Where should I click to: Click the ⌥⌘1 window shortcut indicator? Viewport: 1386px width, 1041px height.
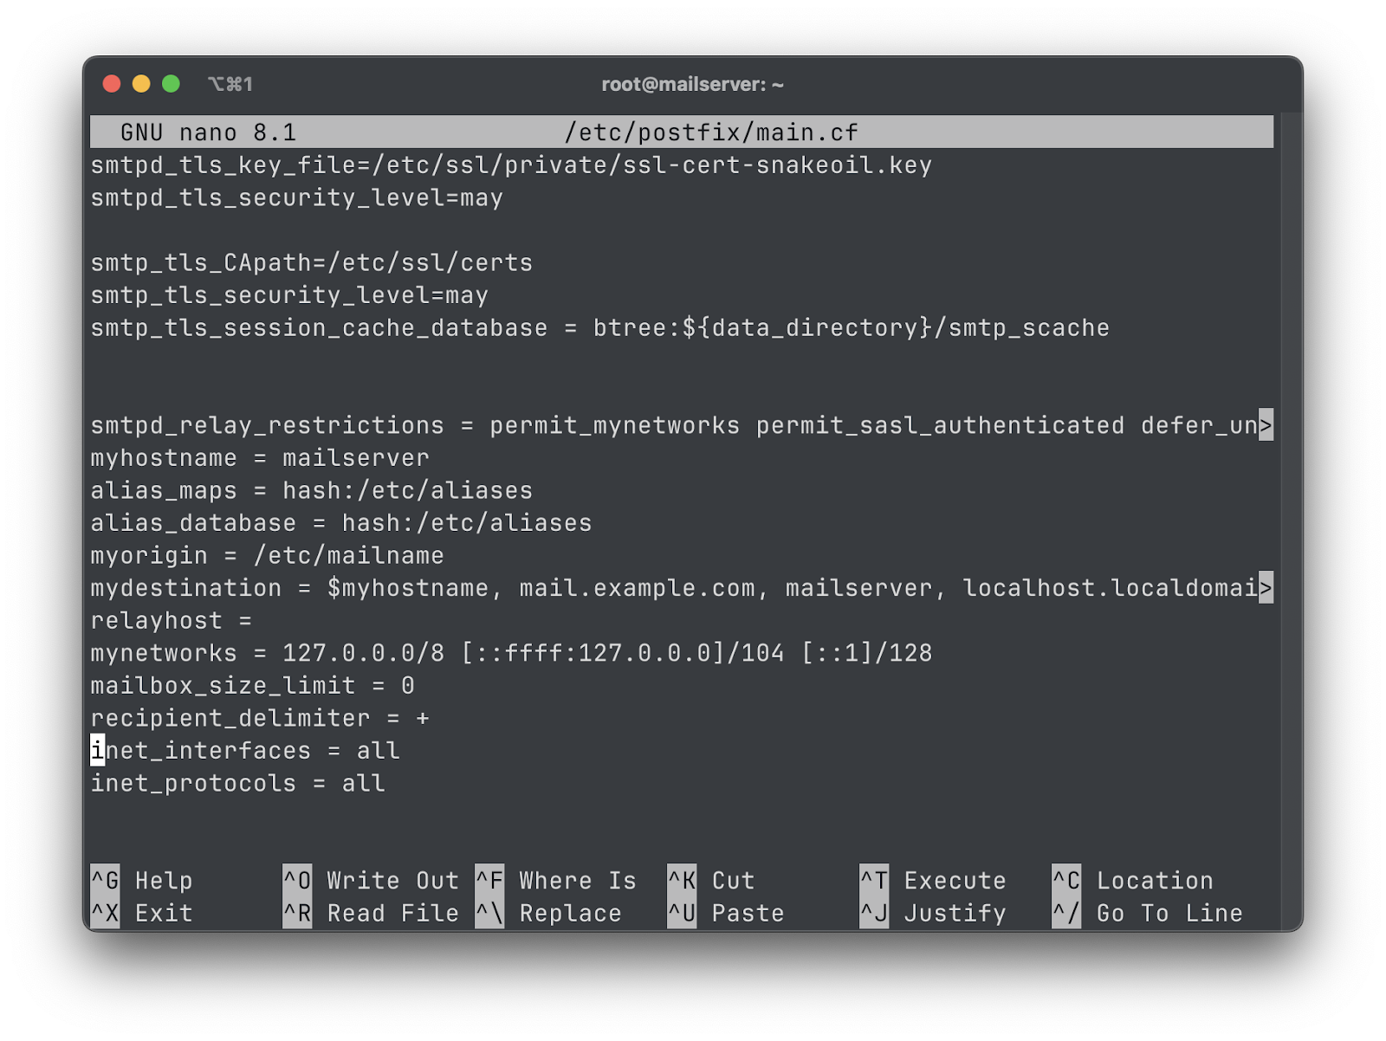tap(230, 84)
